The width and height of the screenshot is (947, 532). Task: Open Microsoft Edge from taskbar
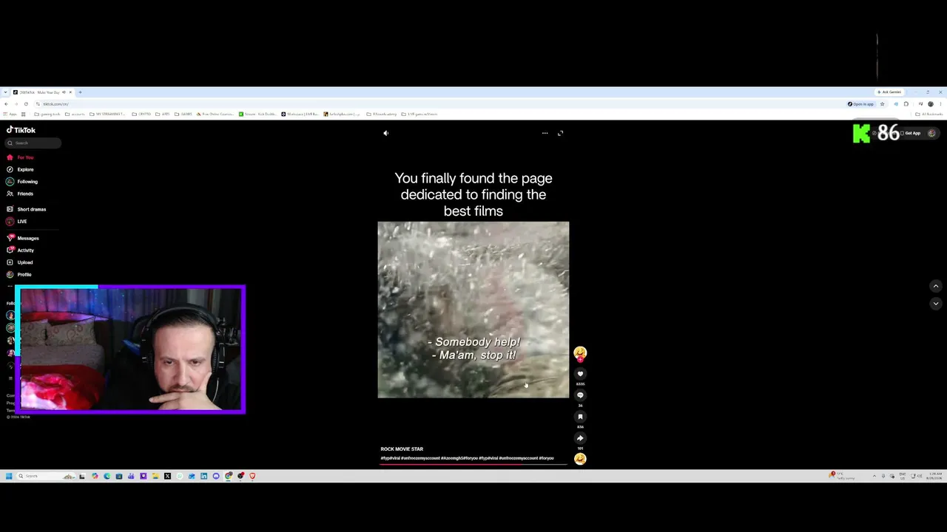tap(107, 476)
